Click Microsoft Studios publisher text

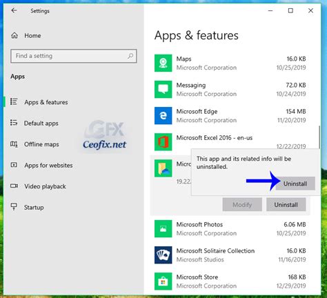200,259
